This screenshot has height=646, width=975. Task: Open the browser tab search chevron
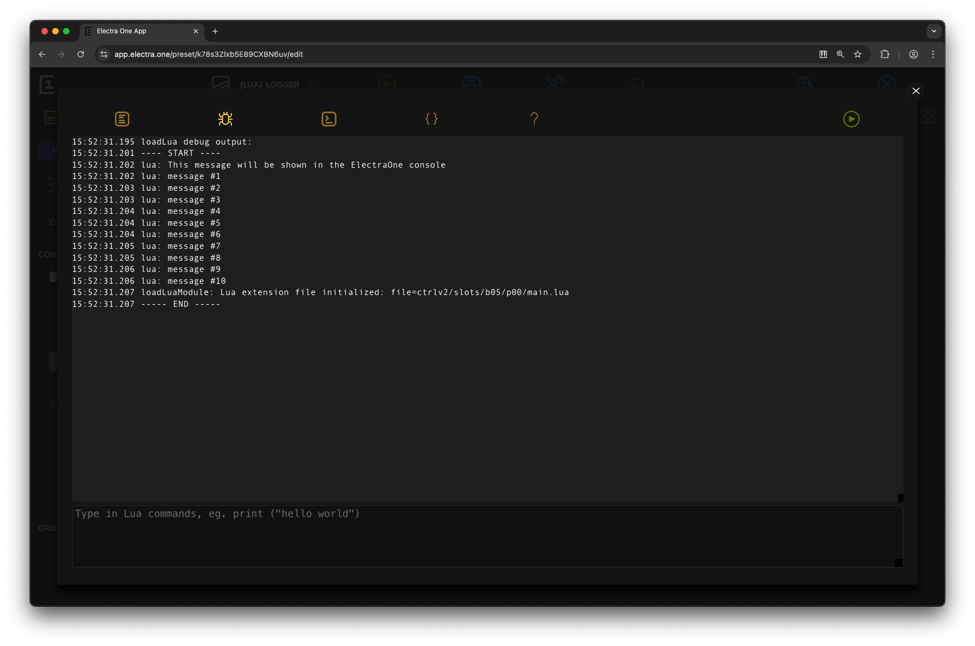pyautogui.click(x=934, y=31)
